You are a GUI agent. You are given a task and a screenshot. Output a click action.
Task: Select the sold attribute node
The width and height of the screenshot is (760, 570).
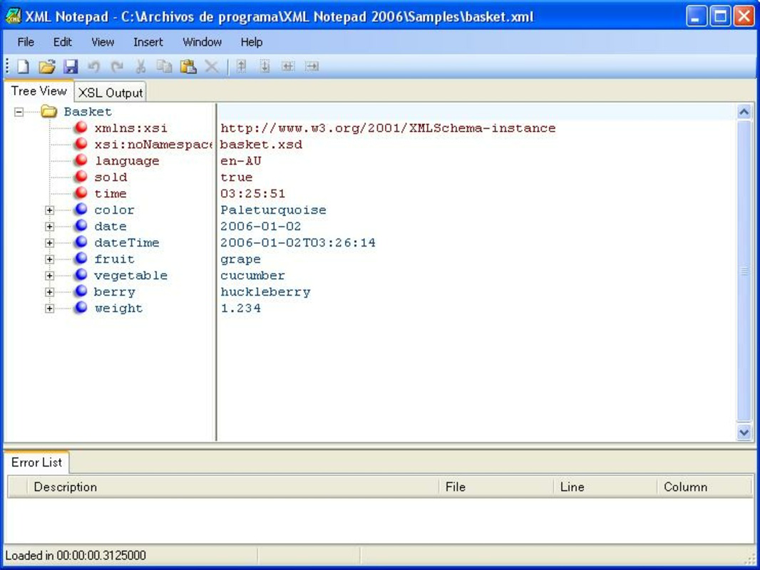111,177
